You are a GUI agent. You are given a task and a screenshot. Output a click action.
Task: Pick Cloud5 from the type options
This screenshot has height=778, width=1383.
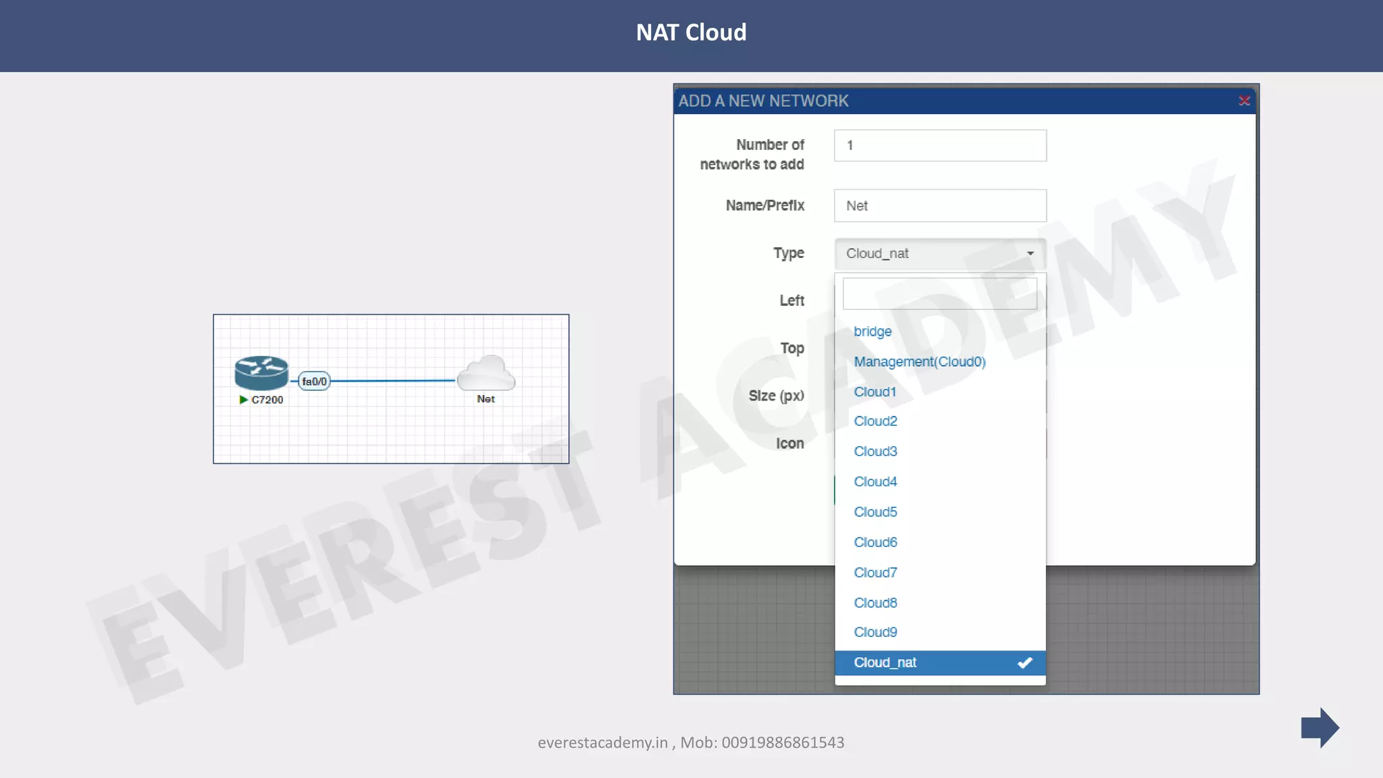(x=875, y=512)
